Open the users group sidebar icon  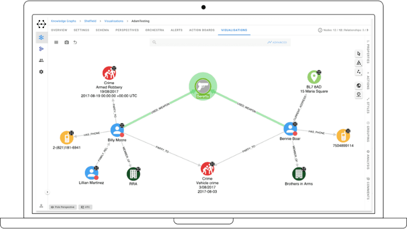[x=41, y=60]
